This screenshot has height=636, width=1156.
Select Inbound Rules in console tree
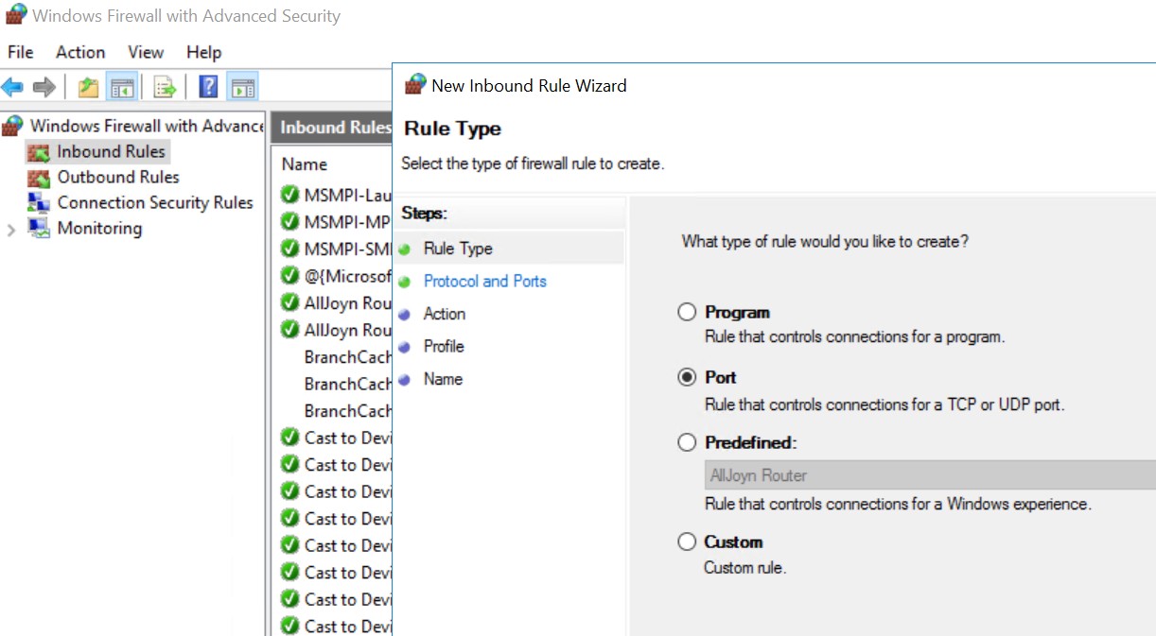[111, 151]
